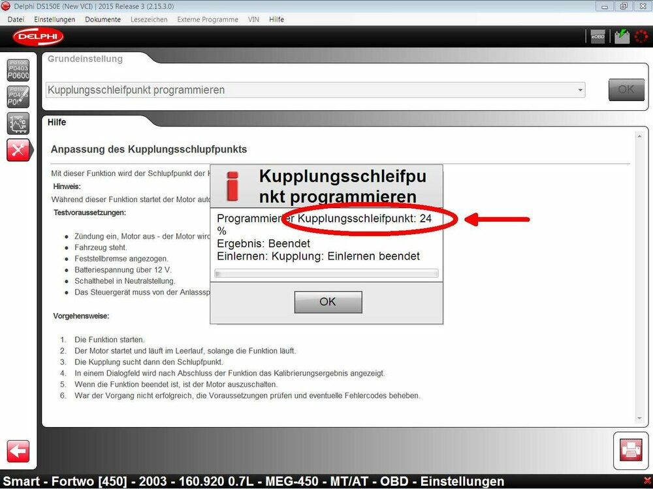653x489 pixels.
Task: Open the Adjustments red wrench tool
Action: [x=18, y=150]
